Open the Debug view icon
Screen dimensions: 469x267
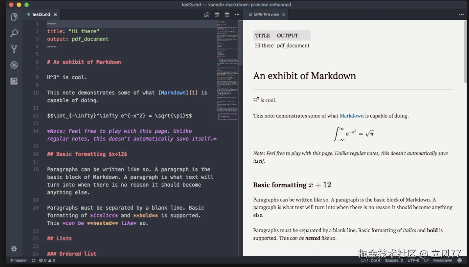(x=14, y=65)
